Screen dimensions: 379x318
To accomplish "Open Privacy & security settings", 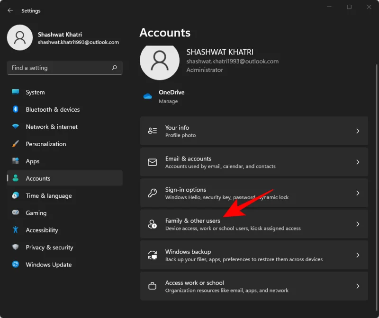I will pyautogui.click(x=49, y=247).
